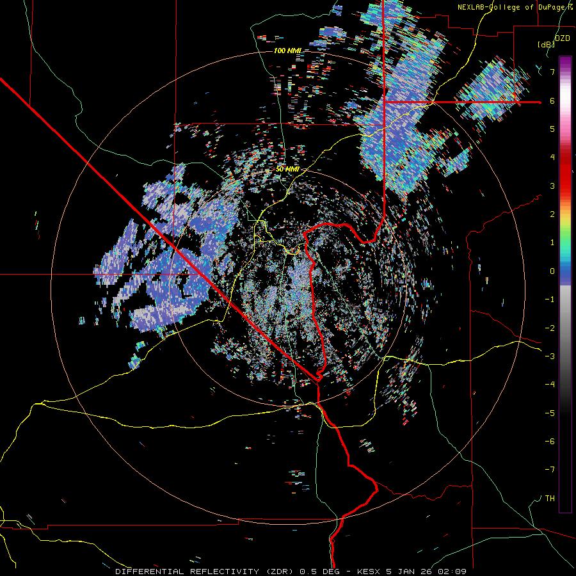Select the "-6" scale label

[550, 442]
